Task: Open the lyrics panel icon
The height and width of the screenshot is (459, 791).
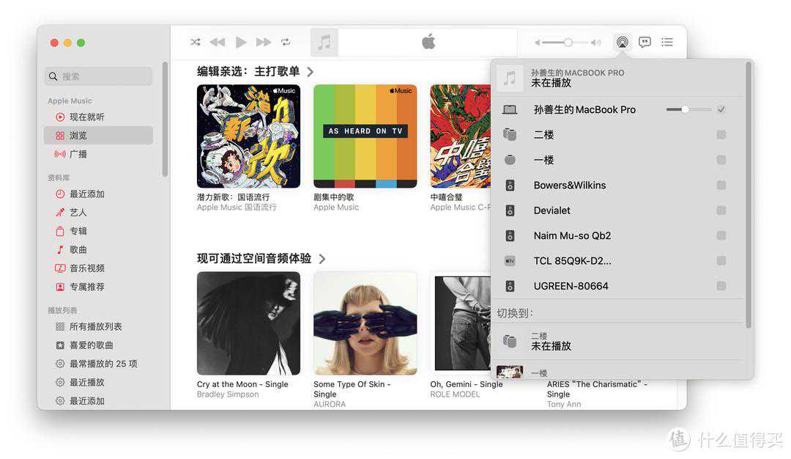Action: click(x=645, y=43)
